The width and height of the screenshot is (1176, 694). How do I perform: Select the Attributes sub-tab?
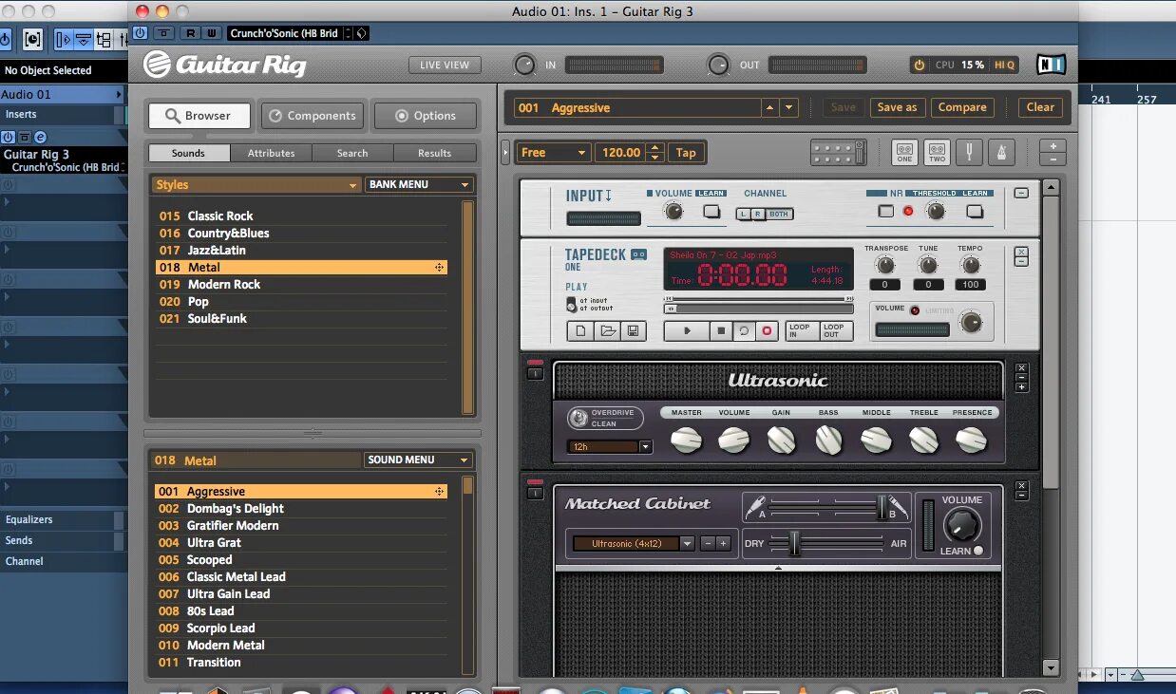point(272,153)
